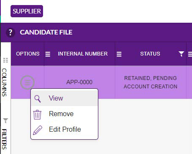Click the SUPPLIER button
The image size is (192, 154).
pyautogui.click(x=27, y=11)
